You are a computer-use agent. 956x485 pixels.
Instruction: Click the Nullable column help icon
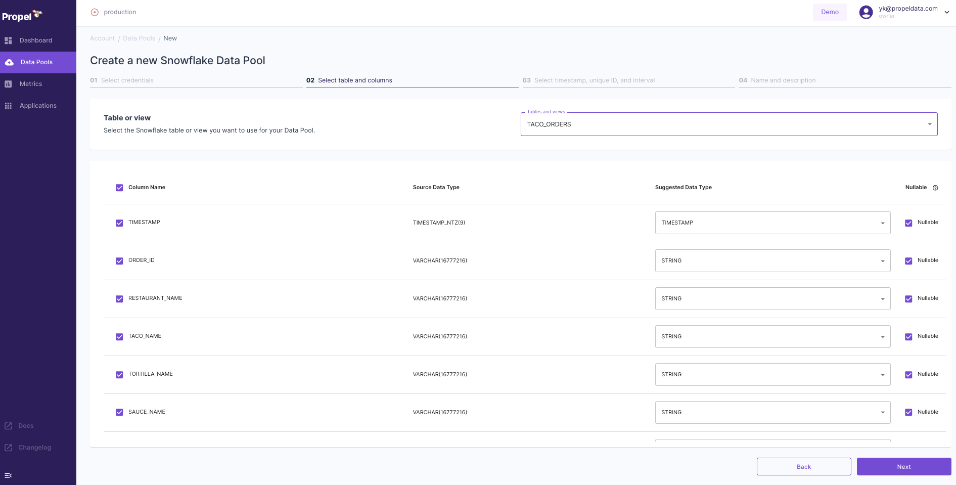(935, 187)
